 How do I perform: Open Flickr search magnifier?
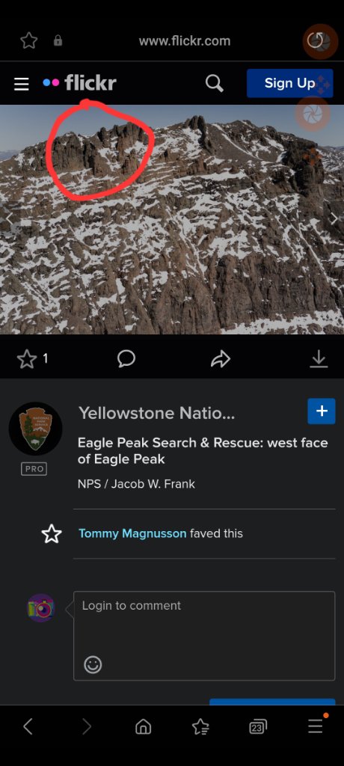215,83
